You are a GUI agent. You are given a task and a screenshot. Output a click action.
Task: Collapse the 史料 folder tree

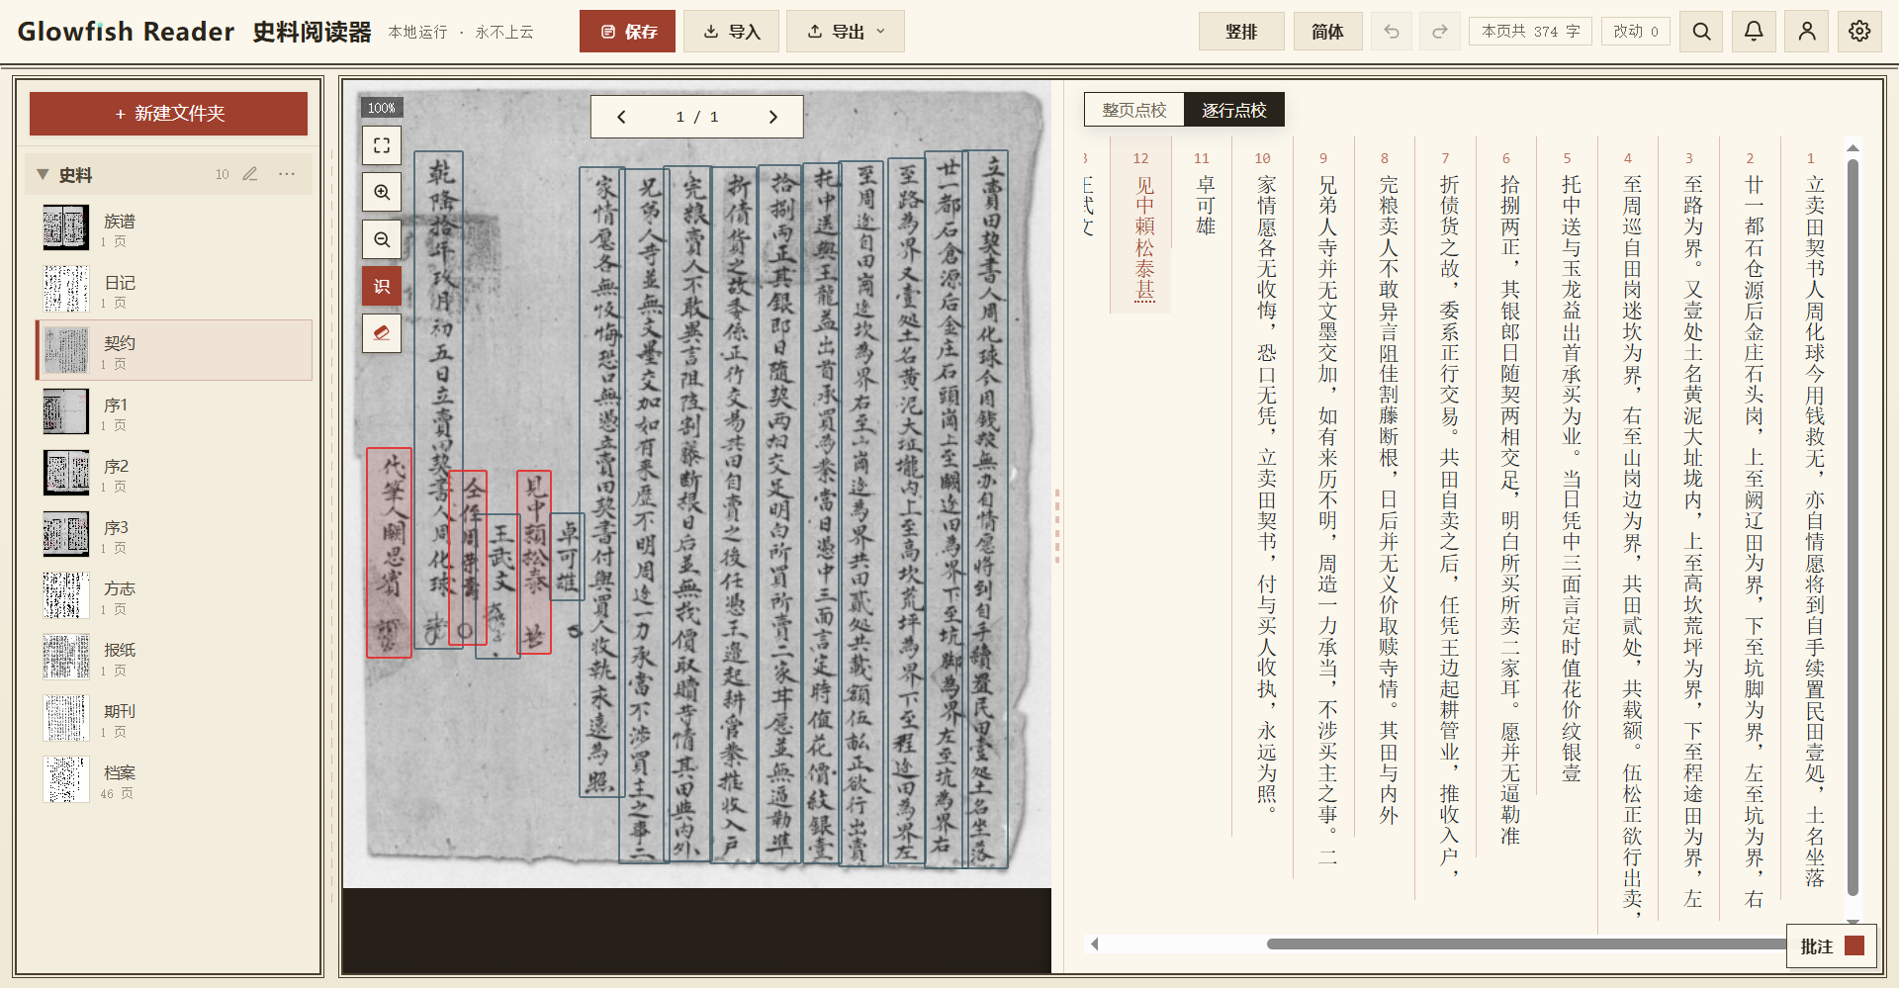43,174
